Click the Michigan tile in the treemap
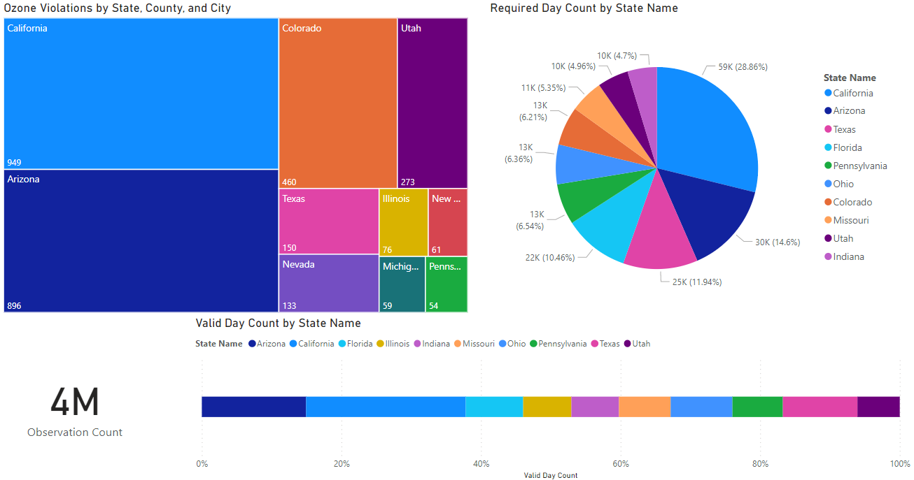The image size is (914, 480). (x=402, y=284)
